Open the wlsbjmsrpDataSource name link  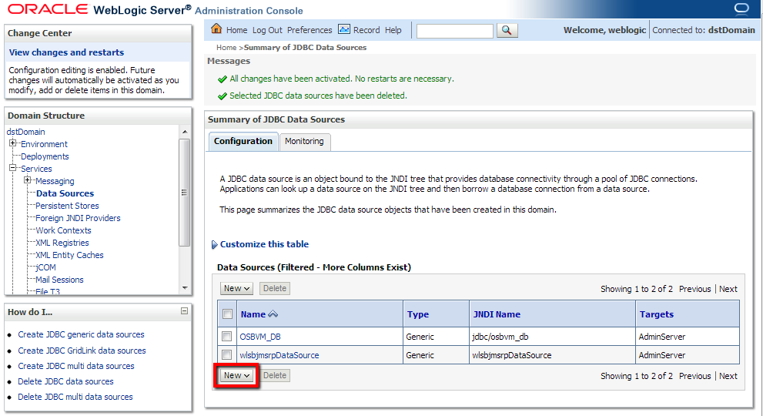pos(279,355)
